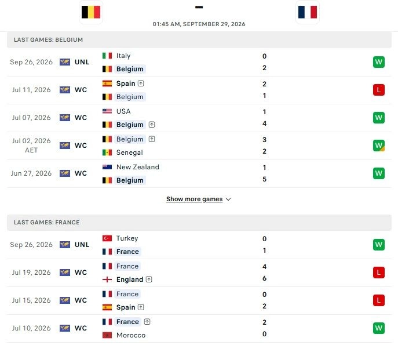This screenshot has width=398, height=345.
Task: Click the chevron arrow next to Show more games
Action: point(228,199)
